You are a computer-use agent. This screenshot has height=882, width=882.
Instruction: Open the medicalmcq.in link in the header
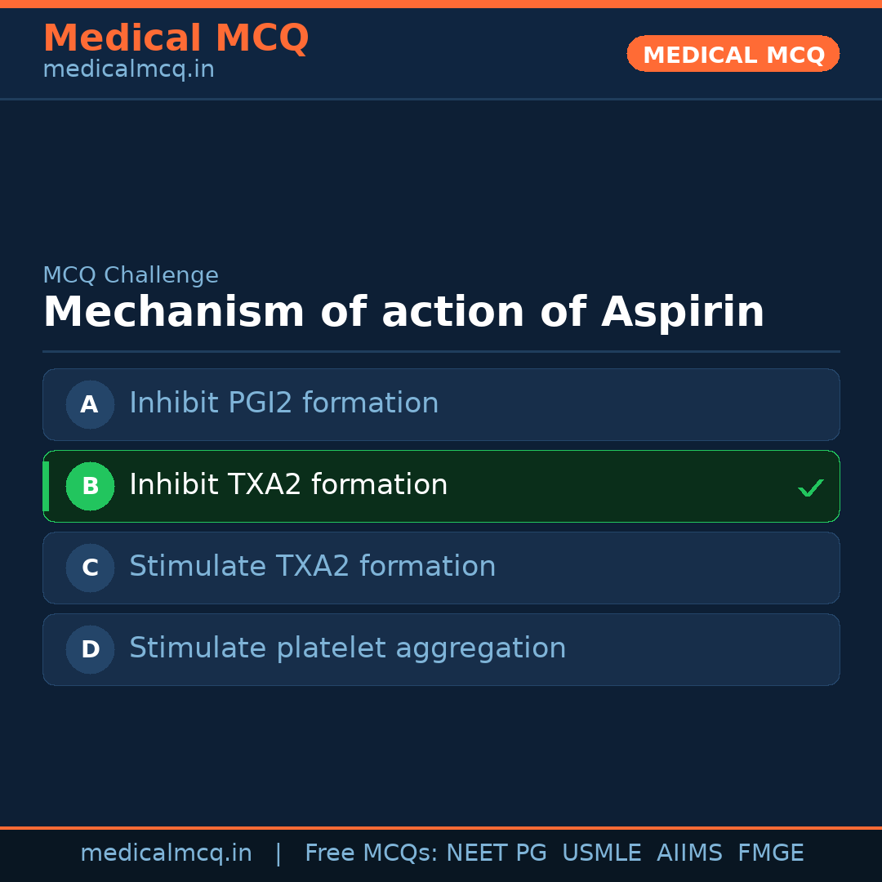tap(128, 69)
